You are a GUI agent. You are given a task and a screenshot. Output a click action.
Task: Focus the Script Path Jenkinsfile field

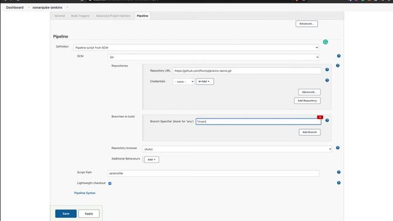tap(213, 173)
